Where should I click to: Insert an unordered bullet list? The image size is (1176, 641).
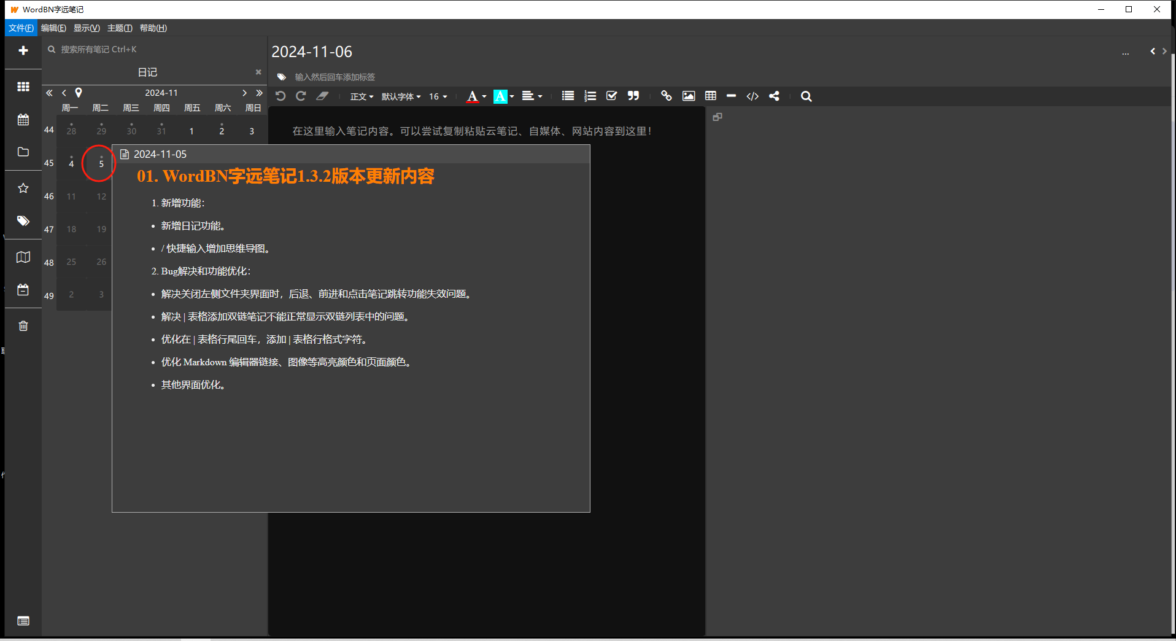pos(568,96)
